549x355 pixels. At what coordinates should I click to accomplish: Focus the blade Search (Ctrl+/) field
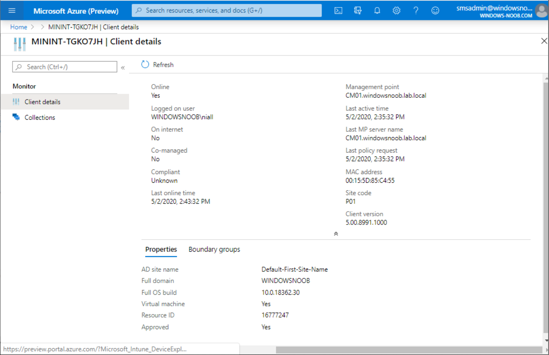coord(65,67)
